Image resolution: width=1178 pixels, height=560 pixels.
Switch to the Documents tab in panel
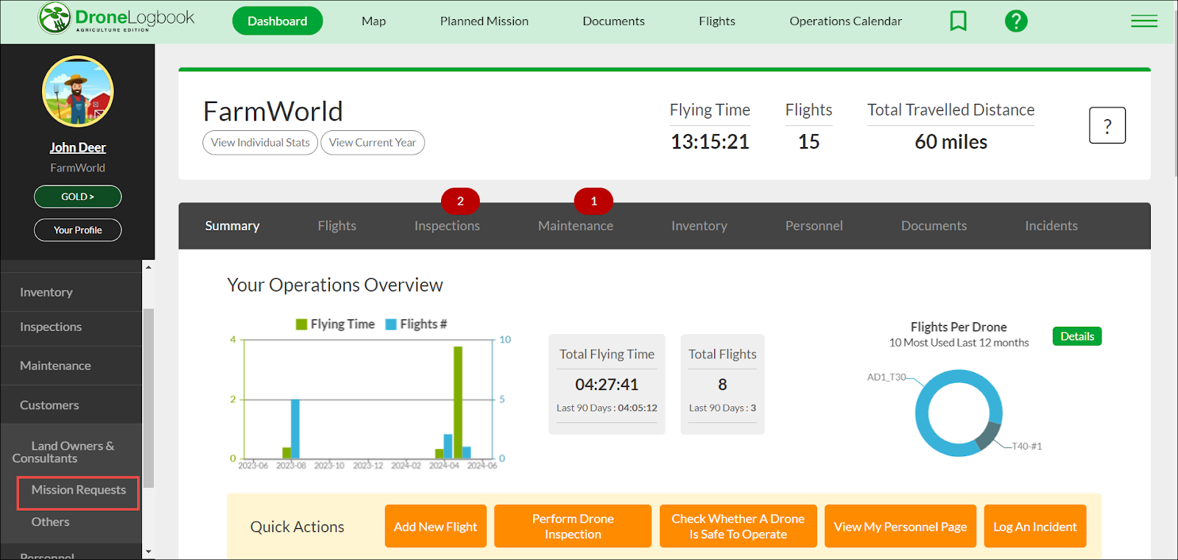click(x=934, y=226)
